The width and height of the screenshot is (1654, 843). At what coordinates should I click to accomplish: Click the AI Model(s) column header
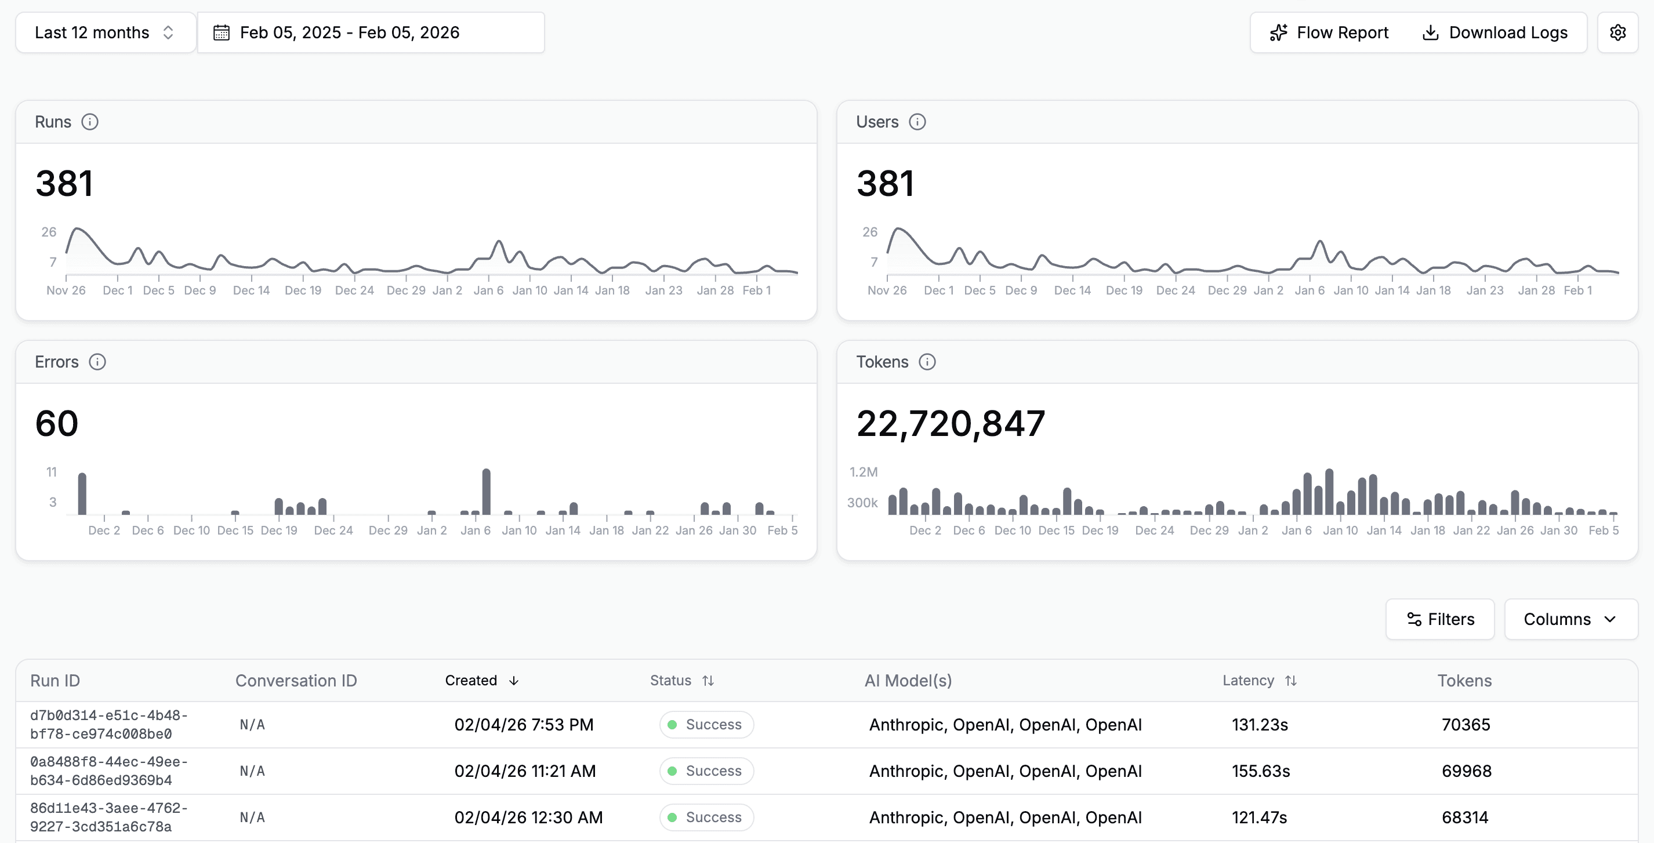tap(907, 681)
